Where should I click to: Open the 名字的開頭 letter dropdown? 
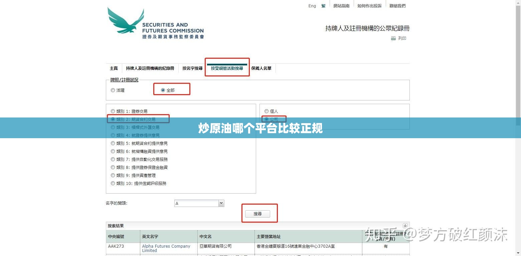click(x=199, y=203)
